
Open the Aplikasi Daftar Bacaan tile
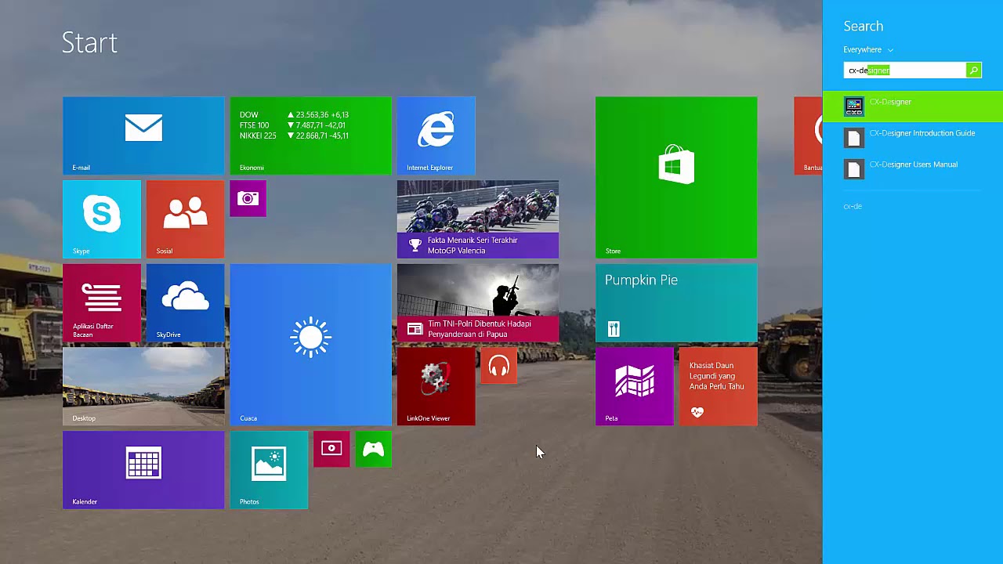click(x=102, y=303)
